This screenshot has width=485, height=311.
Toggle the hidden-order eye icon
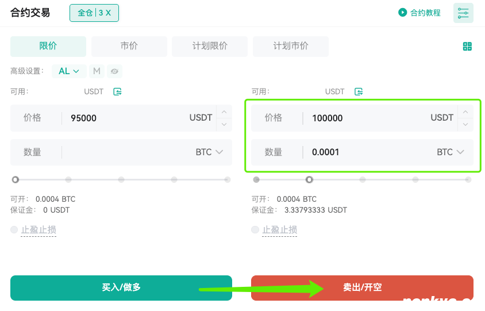click(x=114, y=71)
